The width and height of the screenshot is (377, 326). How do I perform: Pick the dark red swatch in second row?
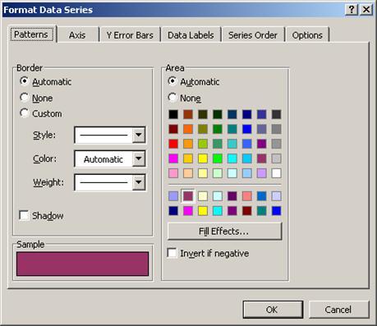(173, 129)
